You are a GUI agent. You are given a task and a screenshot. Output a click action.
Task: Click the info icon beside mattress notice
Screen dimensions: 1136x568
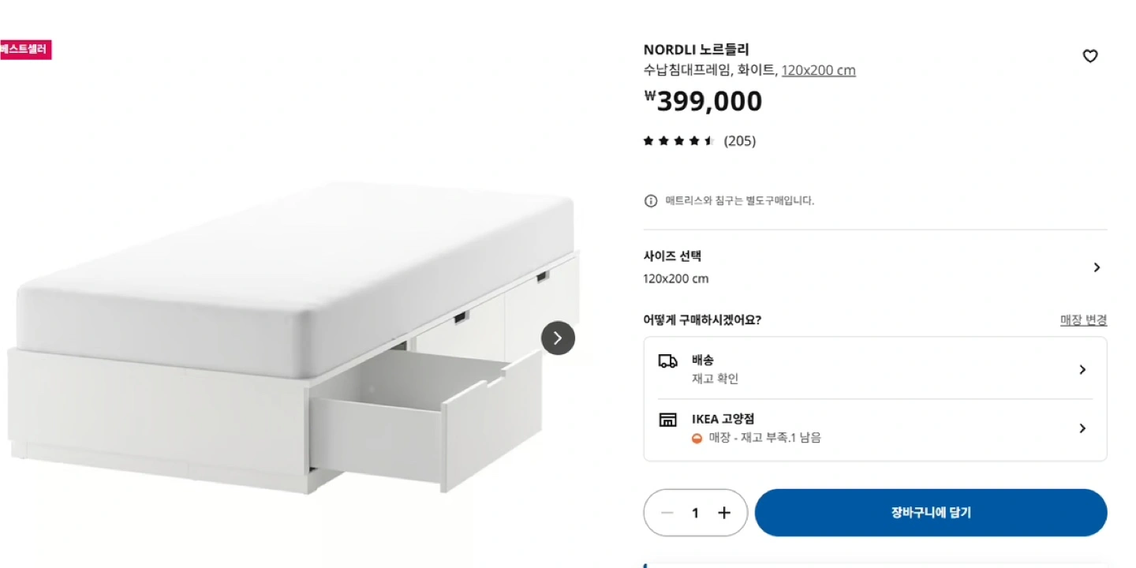click(x=651, y=201)
